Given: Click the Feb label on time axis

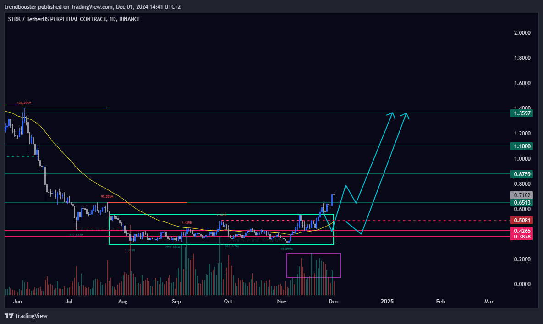Looking at the screenshot, I should click(x=440, y=302).
